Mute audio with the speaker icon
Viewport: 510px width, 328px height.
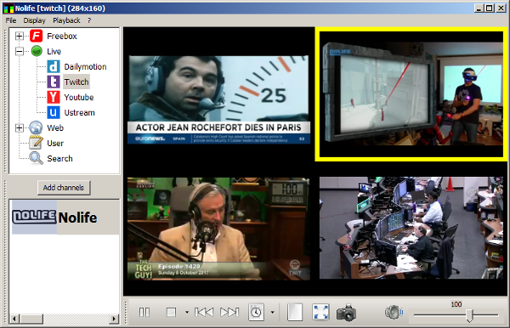pos(394,313)
